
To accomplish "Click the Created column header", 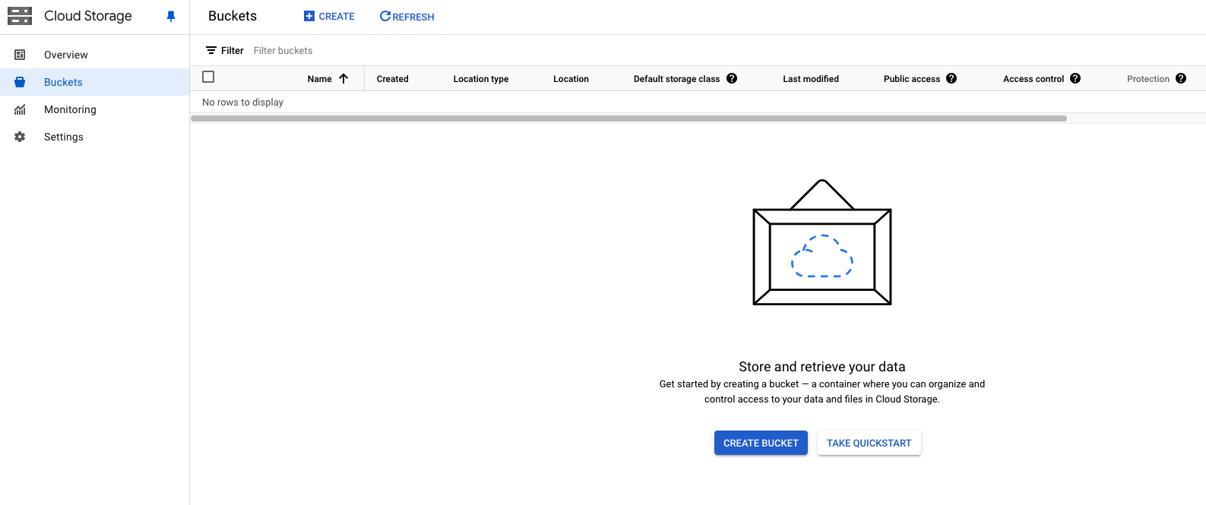I will [x=393, y=79].
